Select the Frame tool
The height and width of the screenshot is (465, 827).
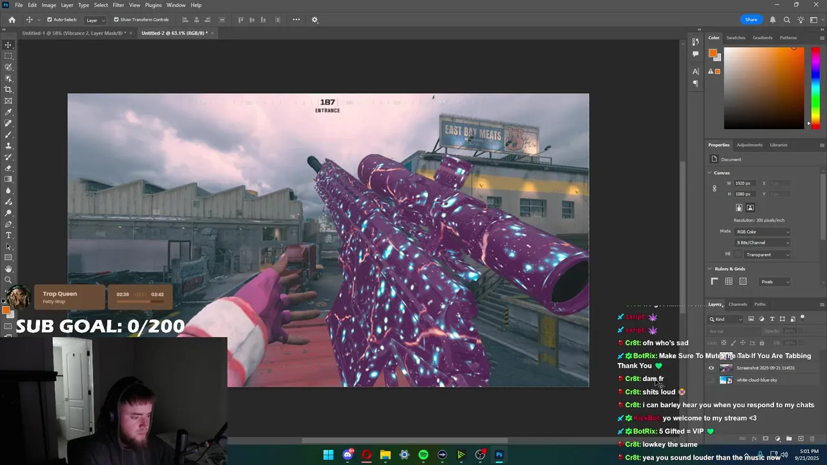click(8, 101)
